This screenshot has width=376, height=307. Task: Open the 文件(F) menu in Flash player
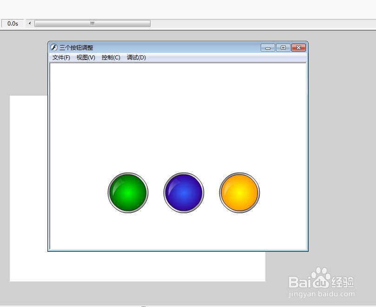(61, 58)
